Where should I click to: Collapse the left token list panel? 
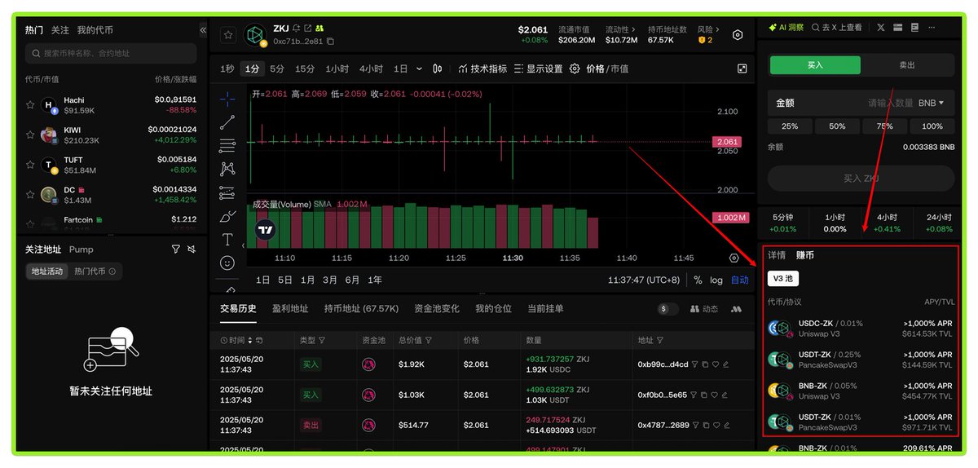tap(202, 30)
